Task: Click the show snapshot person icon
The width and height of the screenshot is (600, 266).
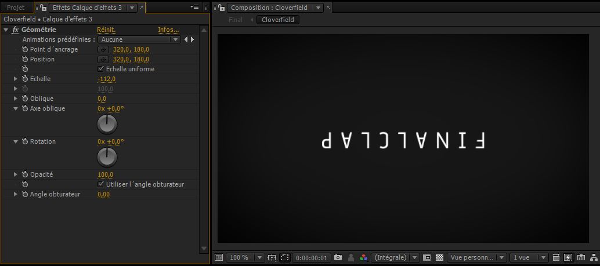Action: [x=352, y=257]
